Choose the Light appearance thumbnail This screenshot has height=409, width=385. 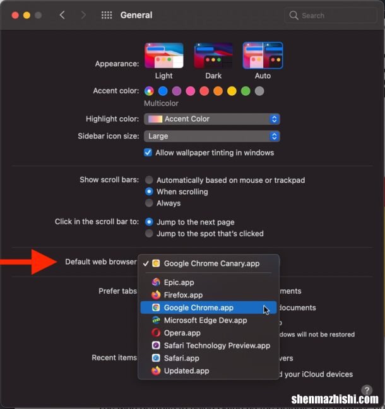click(x=163, y=55)
